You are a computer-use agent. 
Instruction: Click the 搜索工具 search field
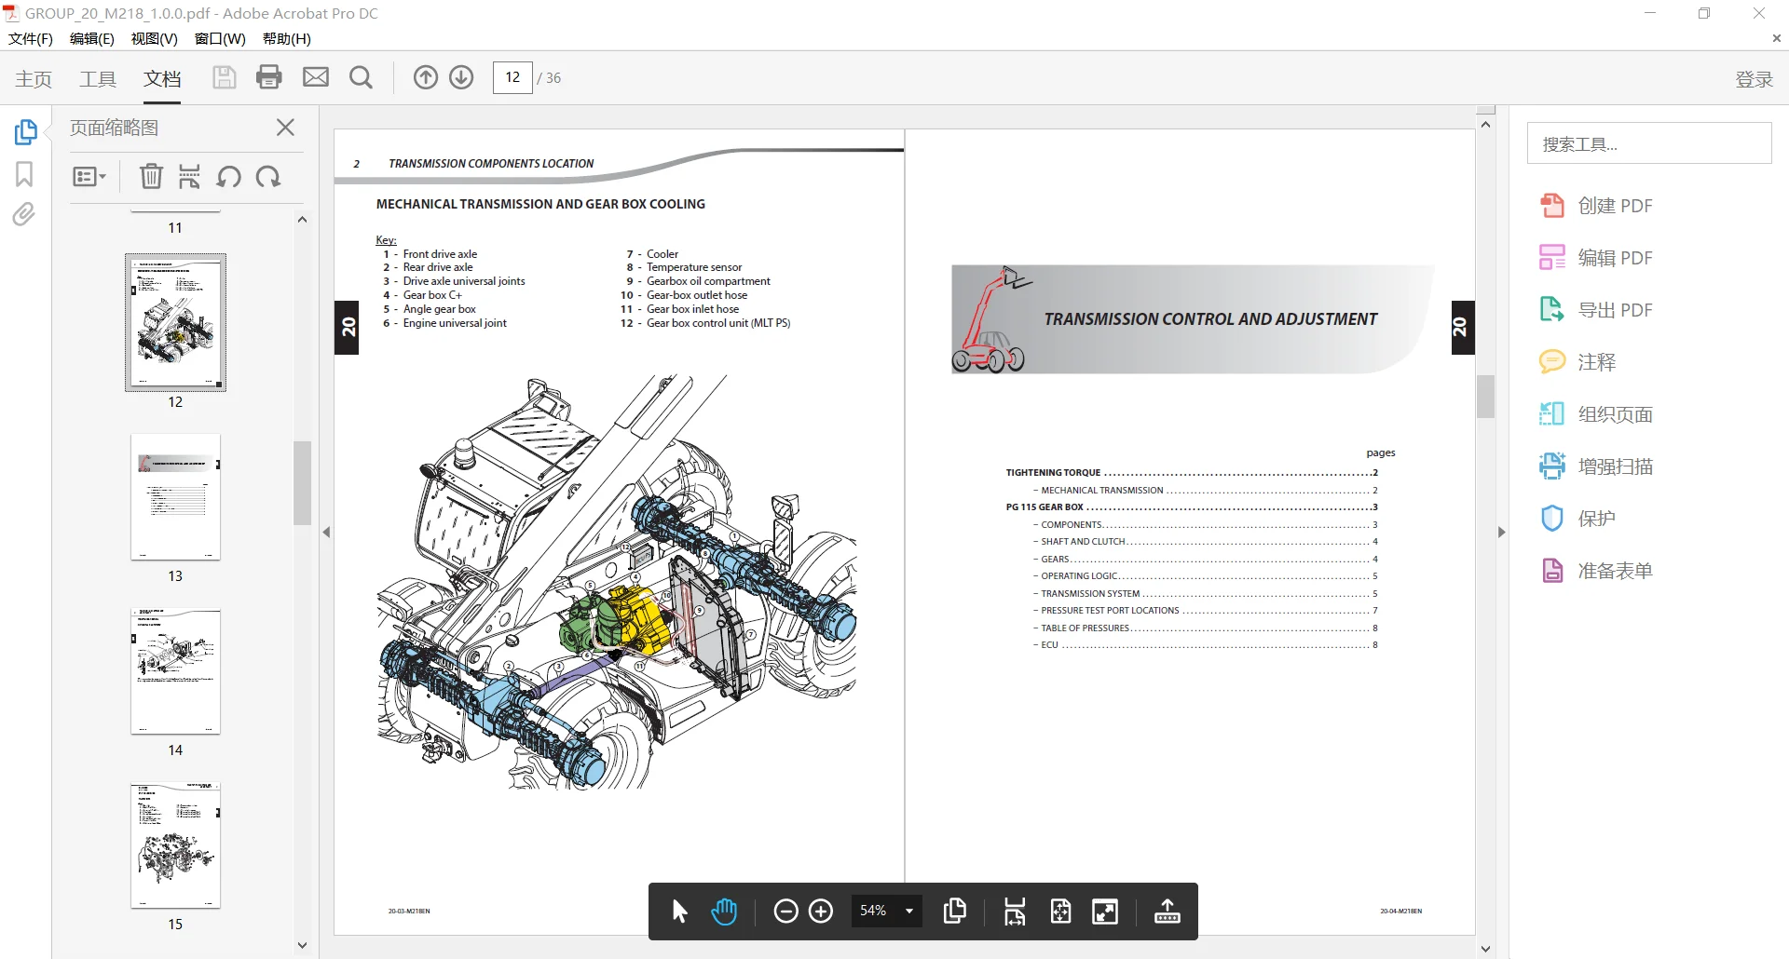1649,143
